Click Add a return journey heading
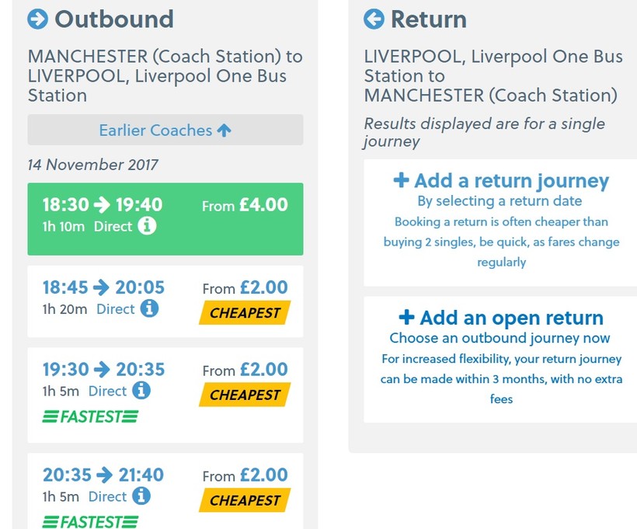The width and height of the screenshot is (637, 529). (x=511, y=181)
